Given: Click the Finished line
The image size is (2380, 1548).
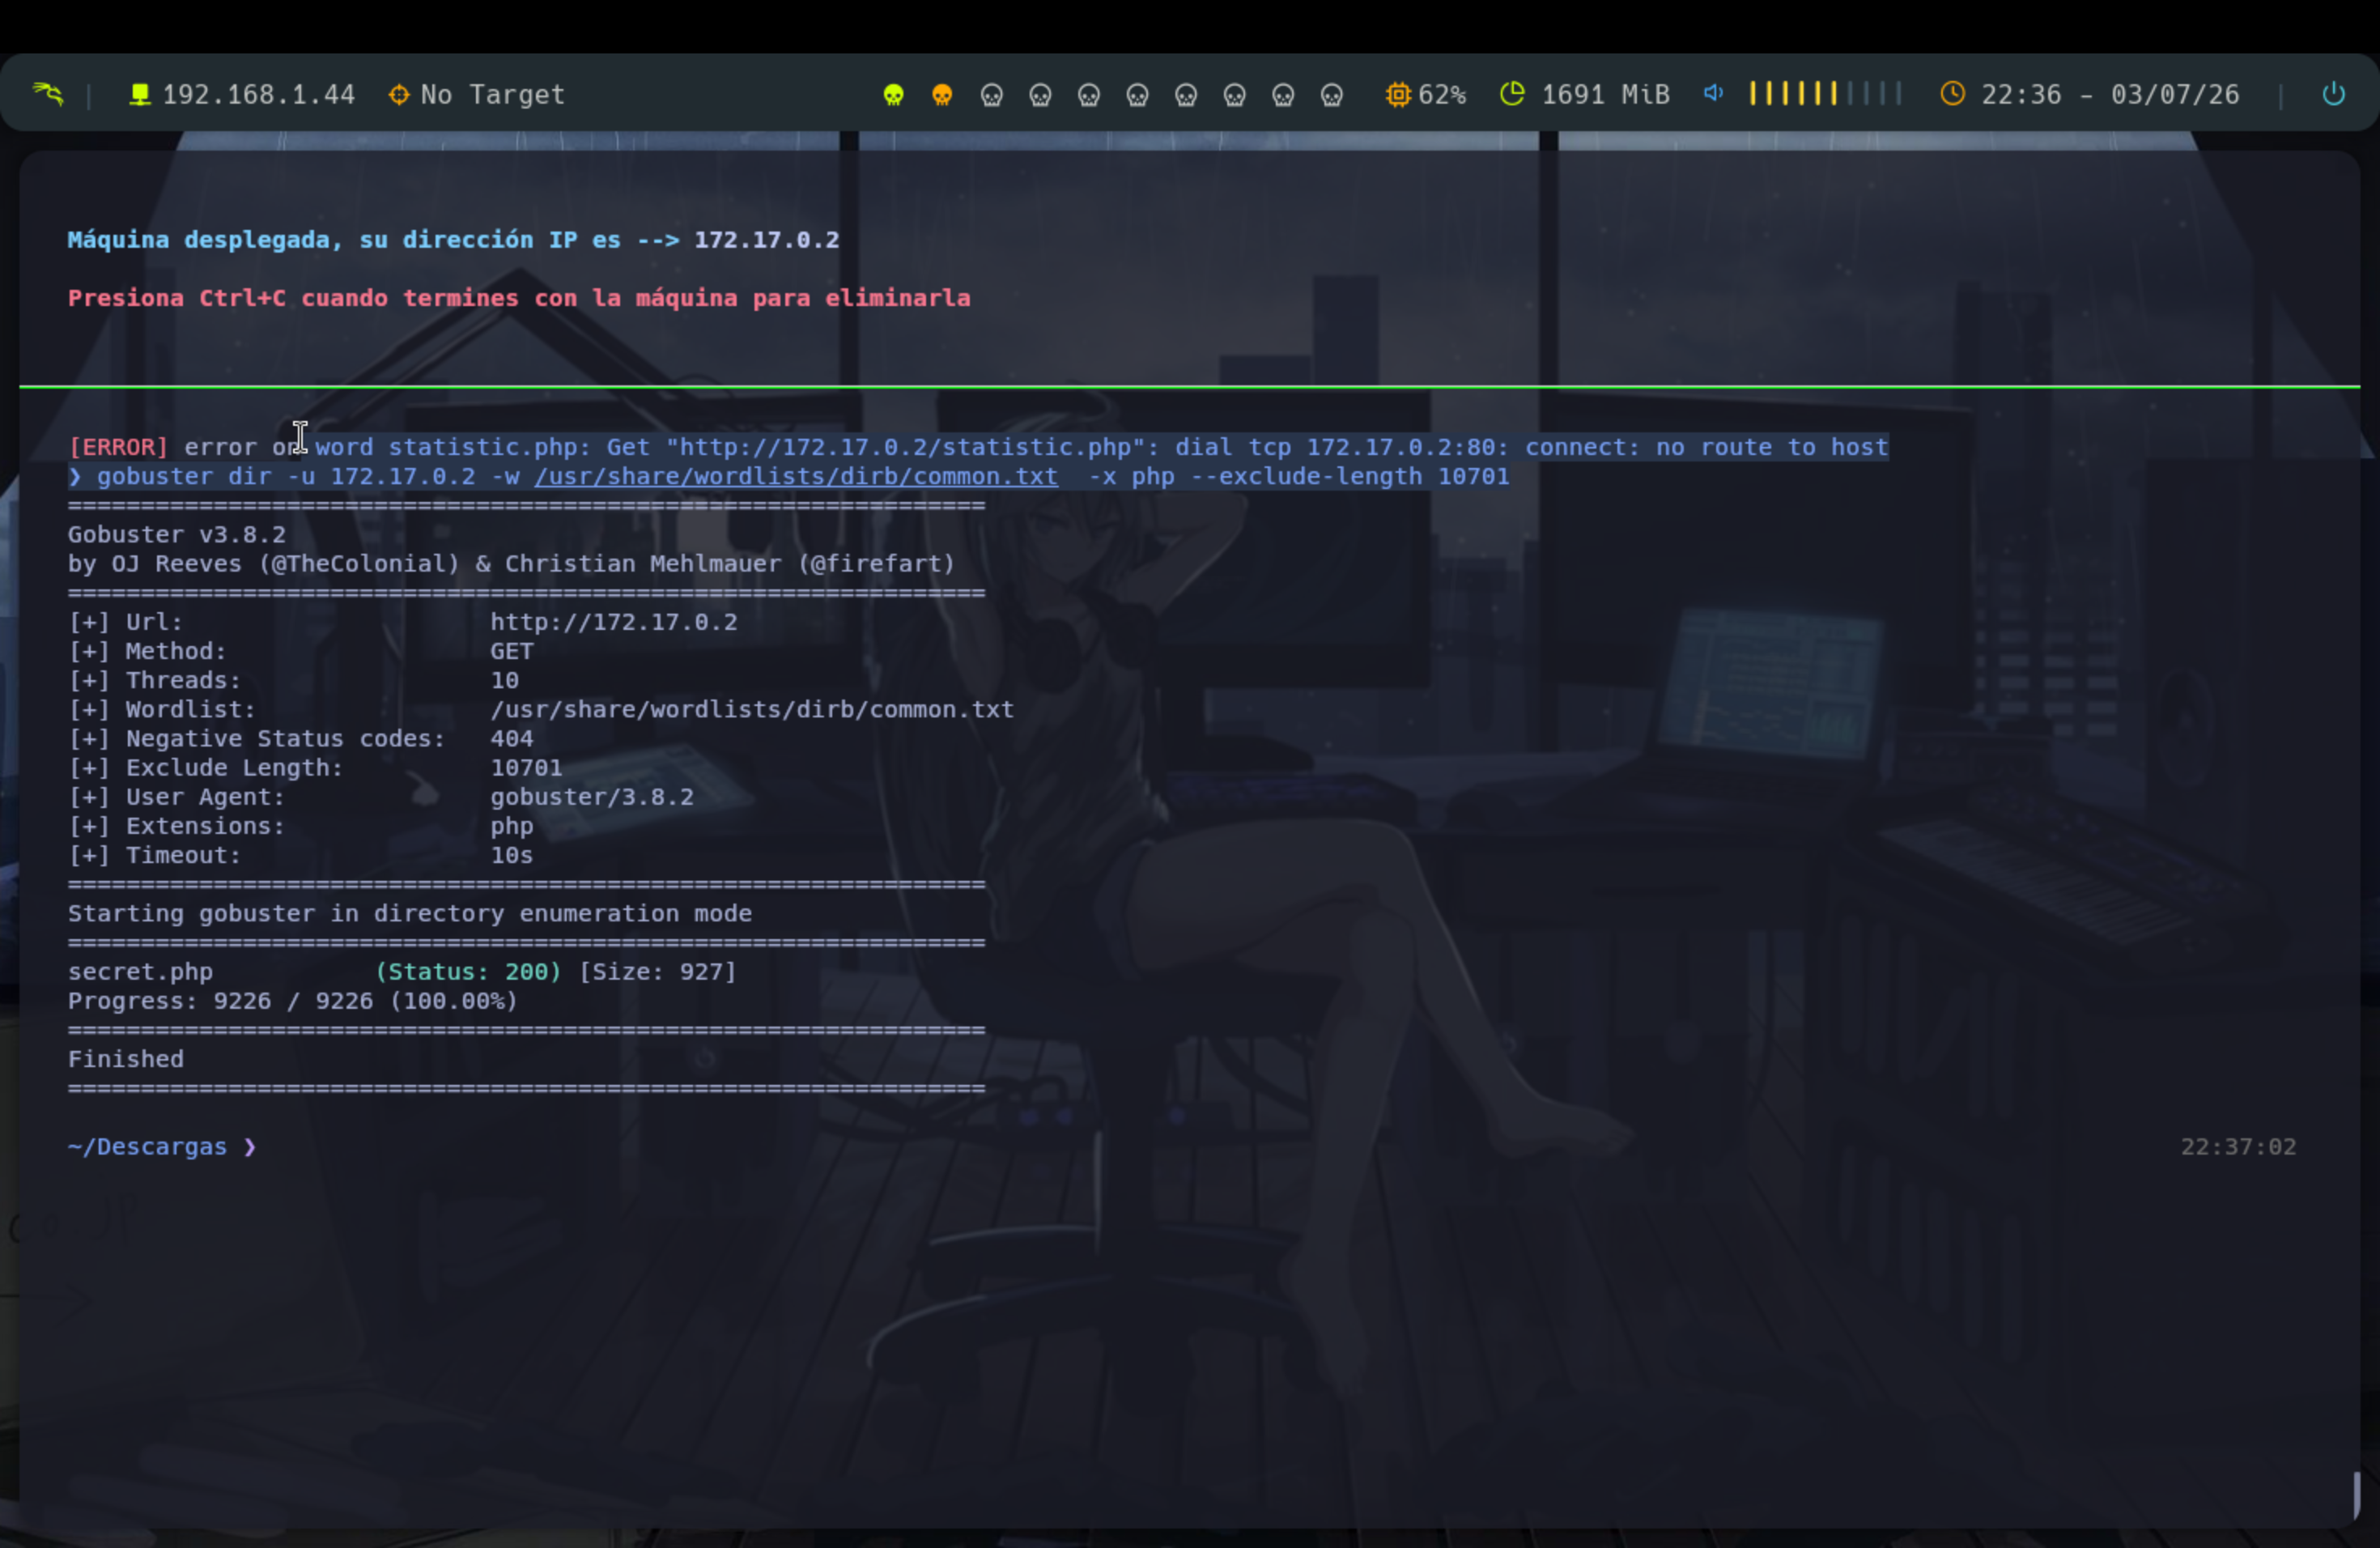Looking at the screenshot, I should pos(126,1059).
